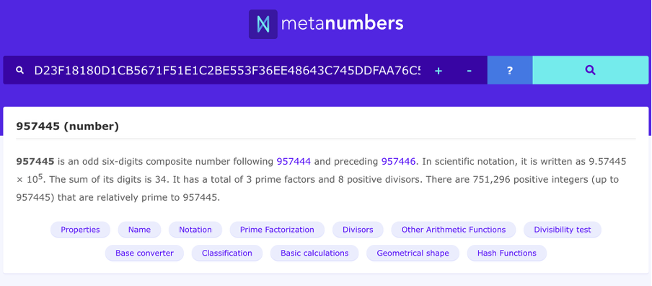Open the Basic calculations section
This screenshot has width=652, height=286.
coord(314,253)
